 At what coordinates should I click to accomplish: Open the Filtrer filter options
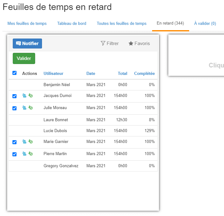pyautogui.click(x=110, y=44)
